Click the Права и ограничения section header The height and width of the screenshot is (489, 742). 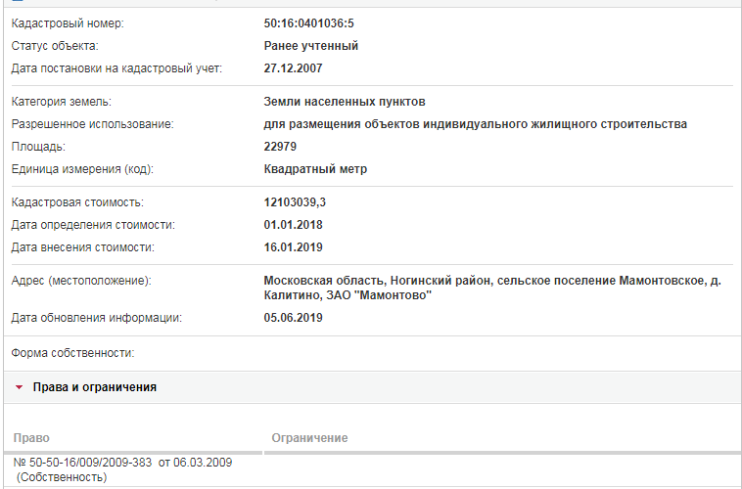tap(372, 387)
